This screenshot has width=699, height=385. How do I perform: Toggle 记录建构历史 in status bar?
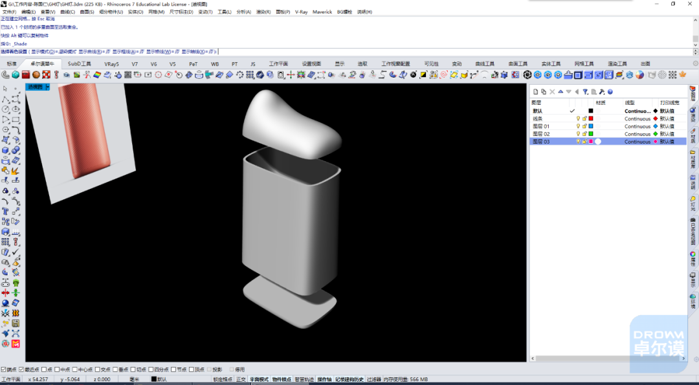[x=349, y=379]
